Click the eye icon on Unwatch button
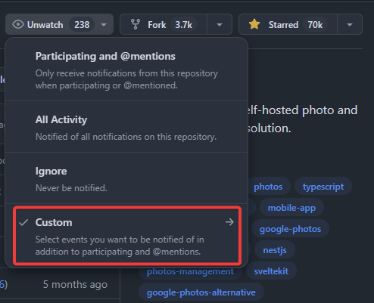374x303 pixels. (x=18, y=25)
